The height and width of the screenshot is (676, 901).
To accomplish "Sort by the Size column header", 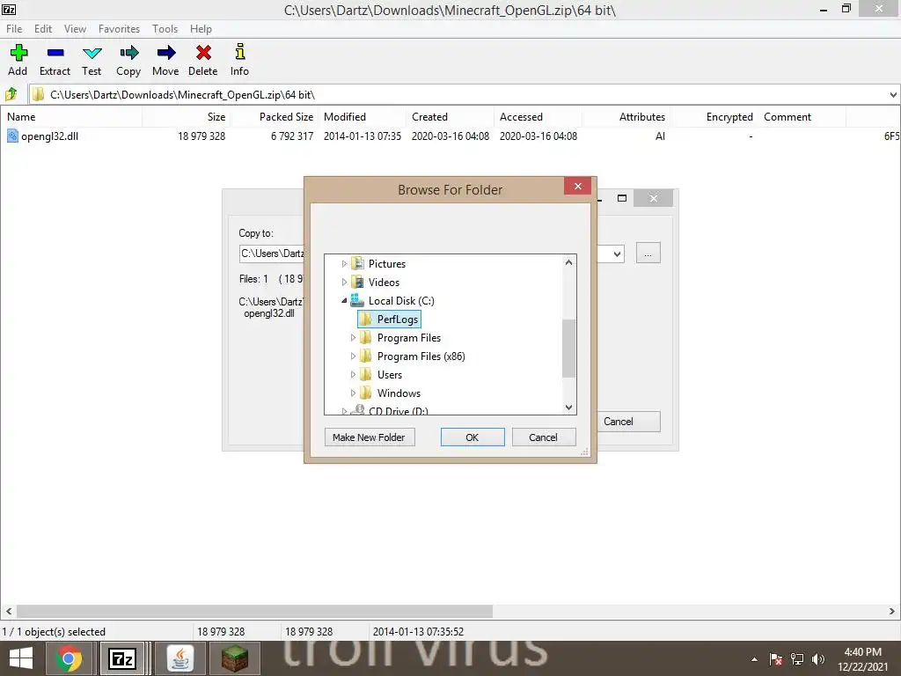I will (187, 117).
